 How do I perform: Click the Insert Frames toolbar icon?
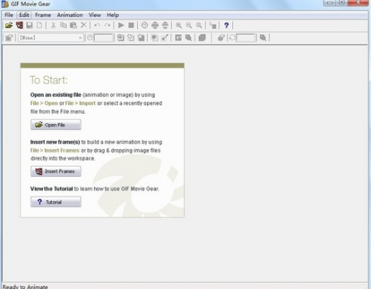(19, 25)
